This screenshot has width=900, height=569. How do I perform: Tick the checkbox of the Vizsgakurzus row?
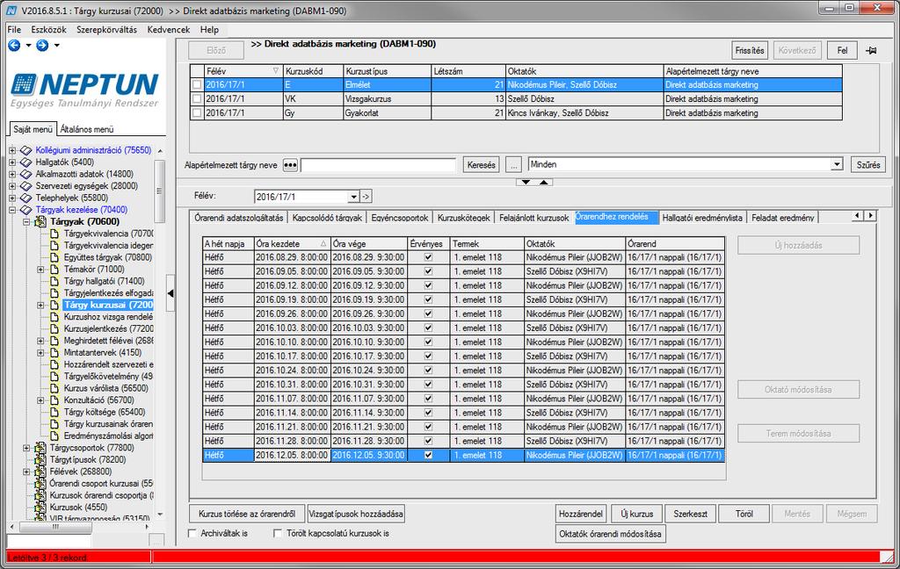[x=197, y=98]
